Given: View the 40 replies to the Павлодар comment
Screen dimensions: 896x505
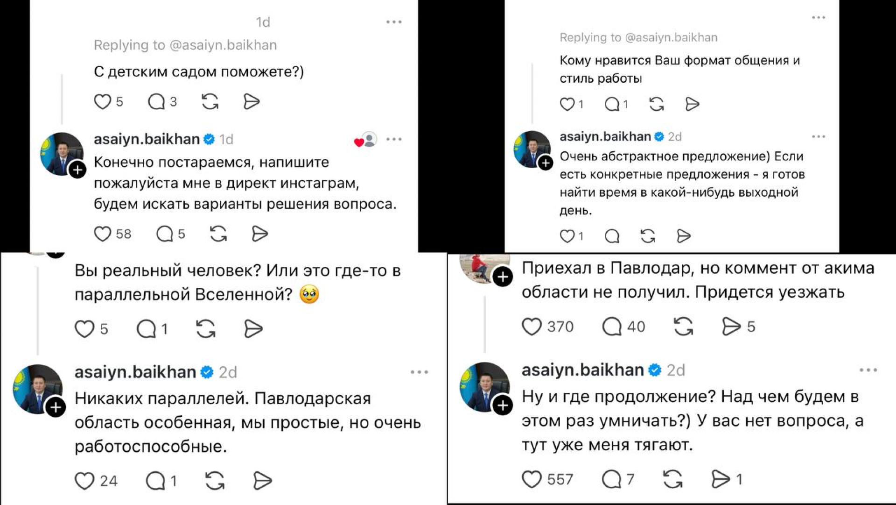Looking at the screenshot, I should pyautogui.click(x=612, y=327).
